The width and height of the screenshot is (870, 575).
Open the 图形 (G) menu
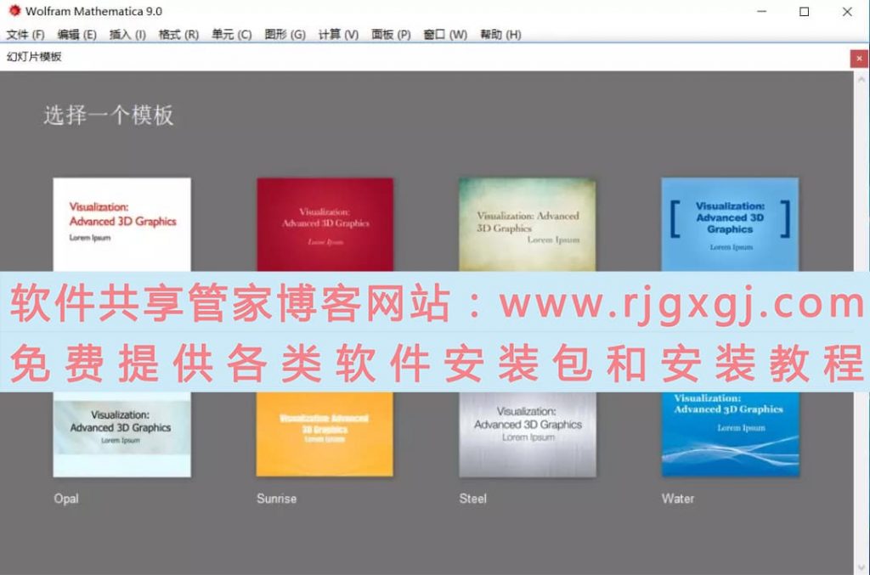(285, 34)
